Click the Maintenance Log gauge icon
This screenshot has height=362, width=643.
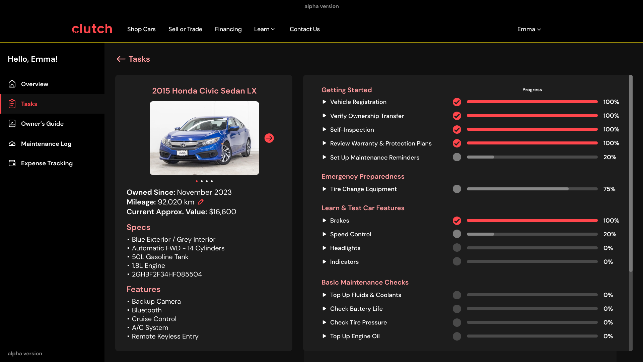point(12,144)
